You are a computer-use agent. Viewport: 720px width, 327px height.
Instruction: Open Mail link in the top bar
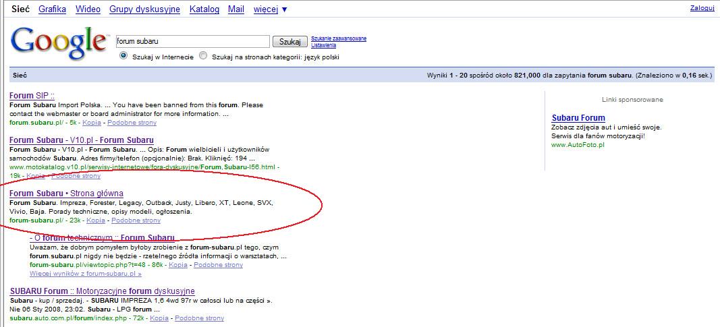coord(236,9)
